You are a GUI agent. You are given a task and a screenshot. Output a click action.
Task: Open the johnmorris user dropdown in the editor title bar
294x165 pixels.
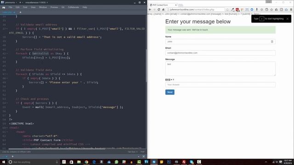pyautogui.click(x=10, y=2)
